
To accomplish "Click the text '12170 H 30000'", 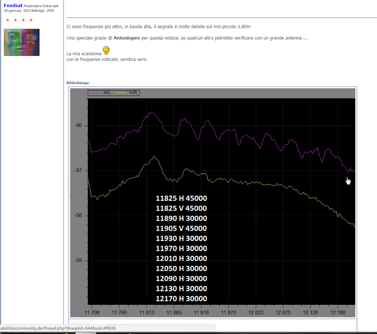I will 181,299.
